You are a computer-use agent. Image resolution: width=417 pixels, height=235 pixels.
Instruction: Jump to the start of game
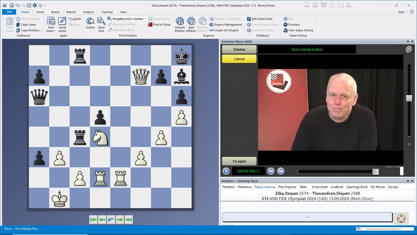click(93, 220)
